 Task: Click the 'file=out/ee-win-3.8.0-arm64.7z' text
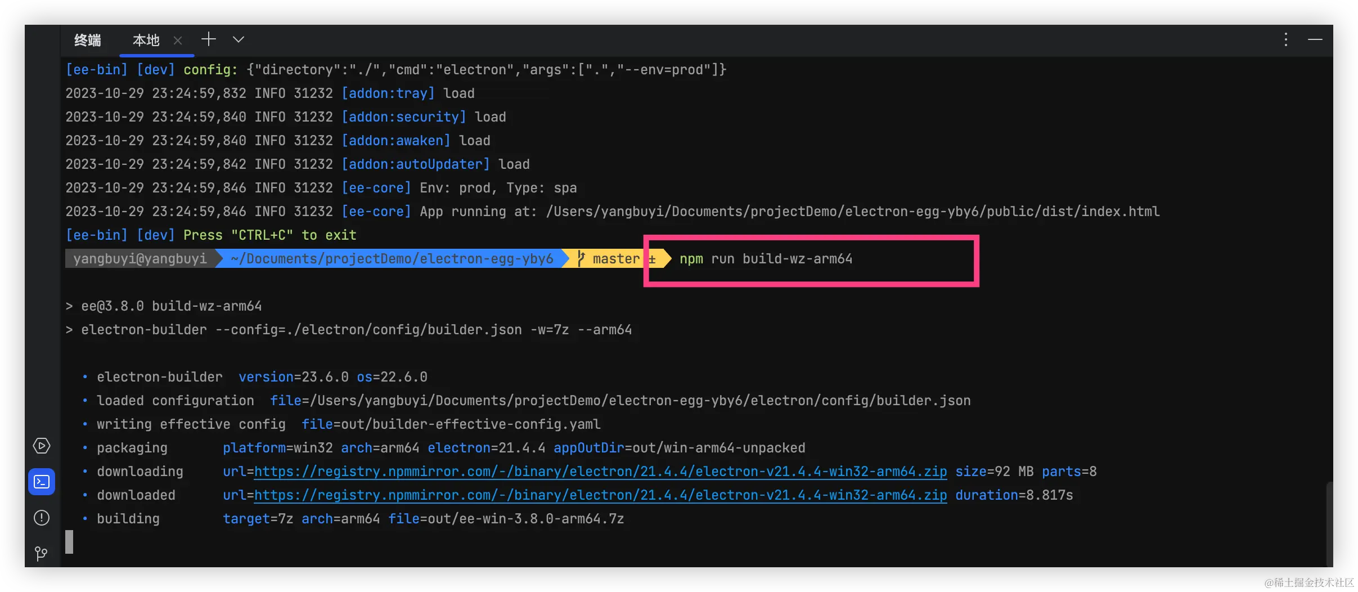point(506,519)
